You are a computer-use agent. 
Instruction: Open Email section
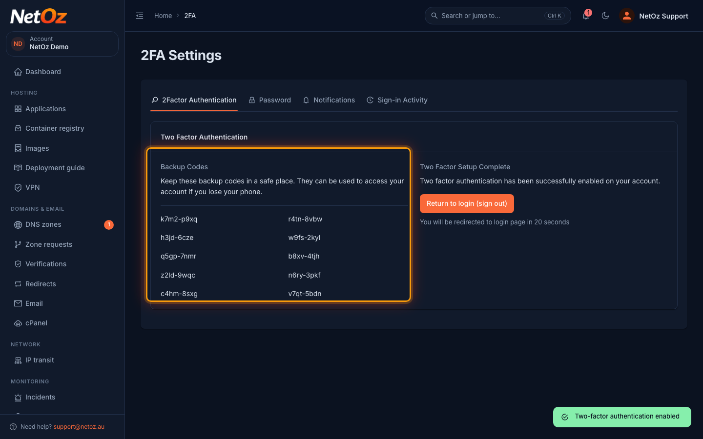point(62,303)
